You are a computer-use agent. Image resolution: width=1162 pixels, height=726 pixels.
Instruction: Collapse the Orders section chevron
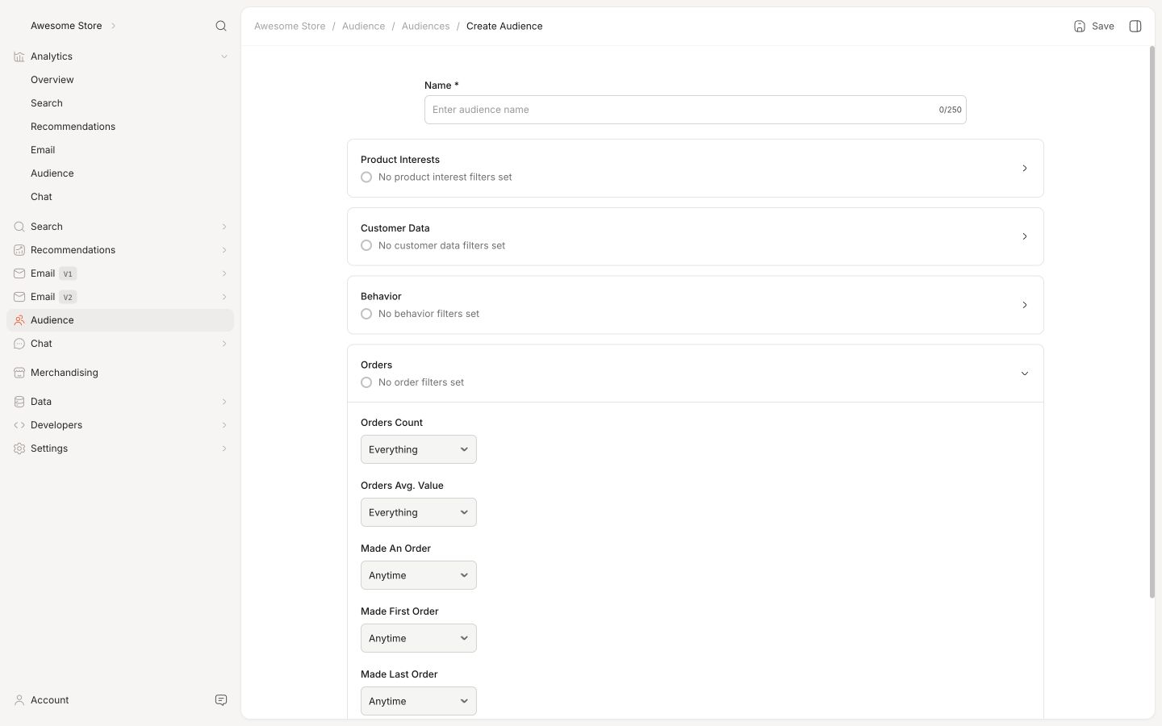point(1025,373)
